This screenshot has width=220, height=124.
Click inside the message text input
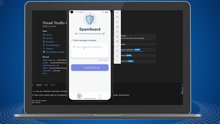point(90,51)
